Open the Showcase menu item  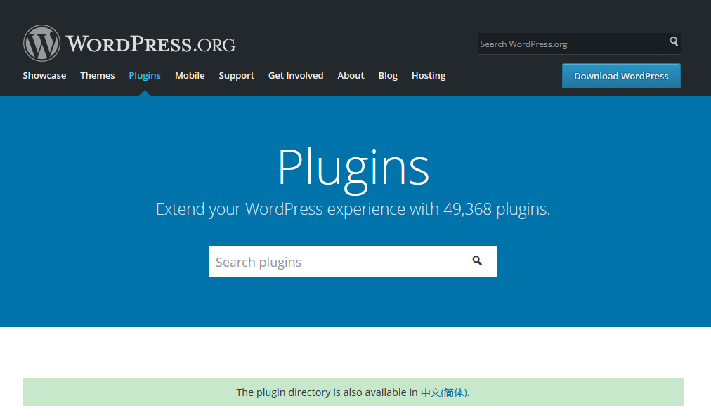[44, 76]
